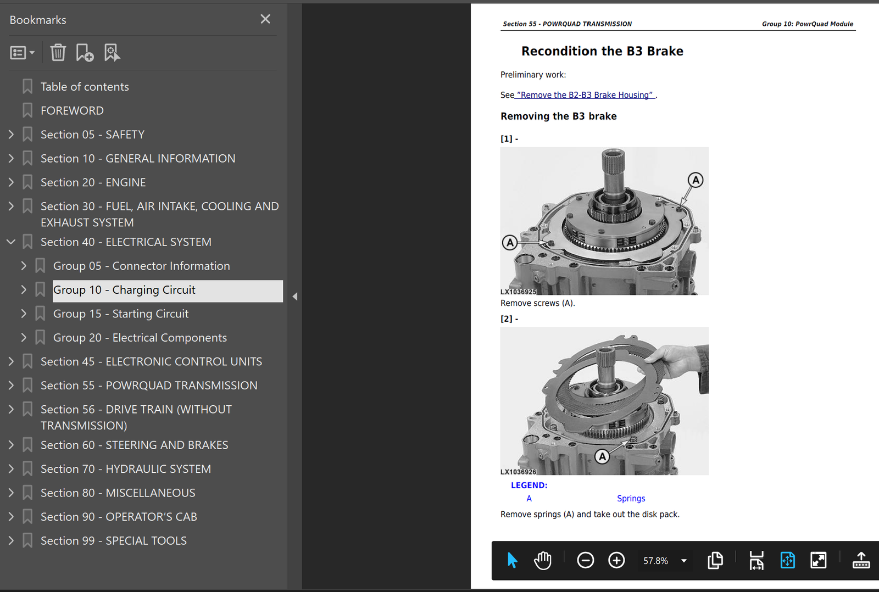The height and width of the screenshot is (592, 879).
Task: Zoom in using the plus icon
Action: [616, 560]
